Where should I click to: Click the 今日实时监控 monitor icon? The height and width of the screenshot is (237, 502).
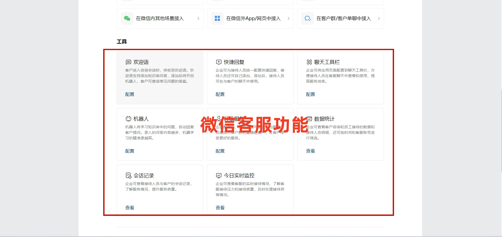click(x=219, y=176)
